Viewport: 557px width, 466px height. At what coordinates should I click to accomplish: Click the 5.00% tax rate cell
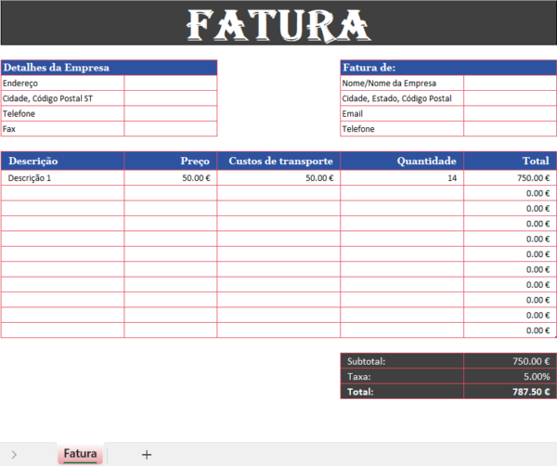pyautogui.click(x=510, y=377)
